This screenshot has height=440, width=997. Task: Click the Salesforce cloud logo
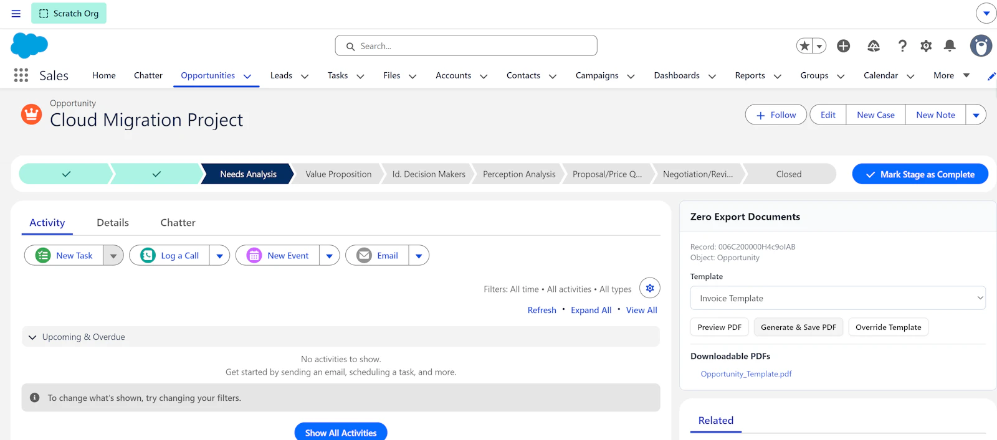29,45
